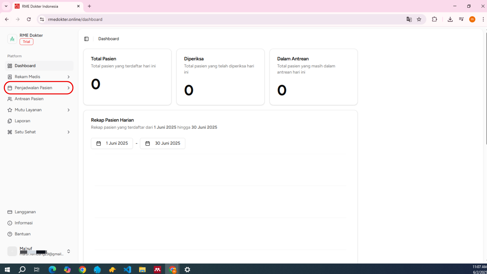Click the RME Dokter logo icon
Image resolution: width=487 pixels, height=274 pixels.
click(12, 39)
